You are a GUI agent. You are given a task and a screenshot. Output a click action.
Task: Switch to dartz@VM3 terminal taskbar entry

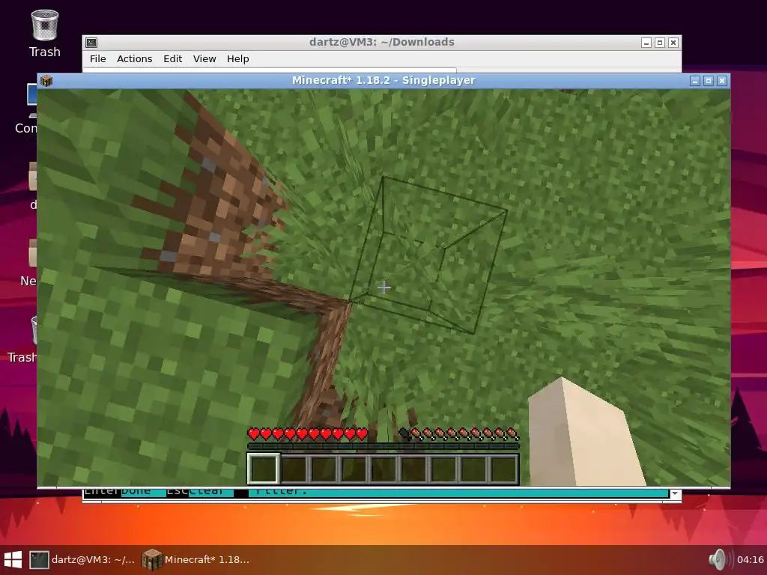tap(82, 560)
